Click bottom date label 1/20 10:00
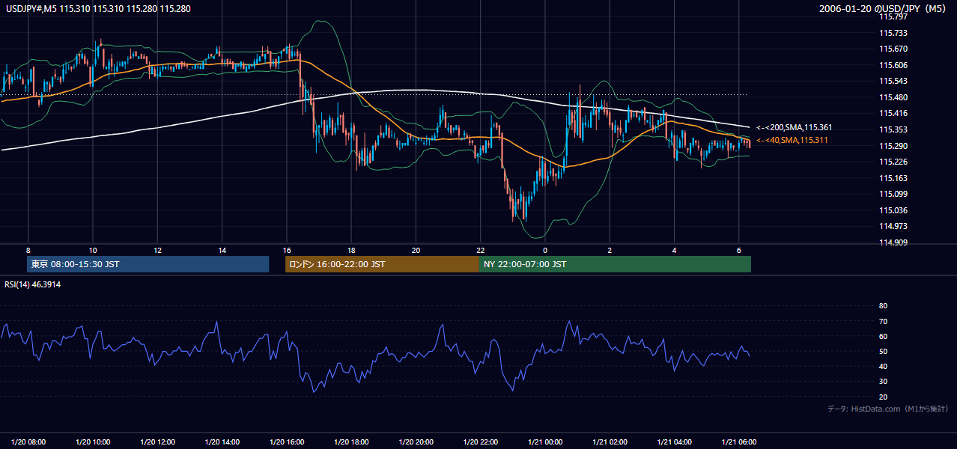This screenshot has height=449, width=957. pos(93,442)
